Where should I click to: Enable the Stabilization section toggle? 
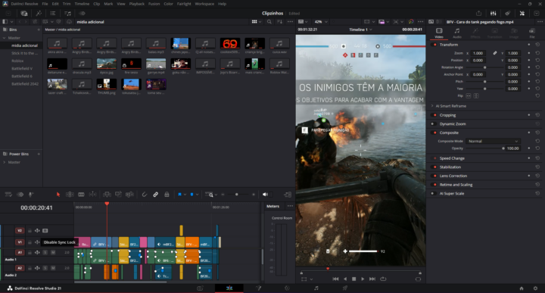pyautogui.click(x=434, y=167)
